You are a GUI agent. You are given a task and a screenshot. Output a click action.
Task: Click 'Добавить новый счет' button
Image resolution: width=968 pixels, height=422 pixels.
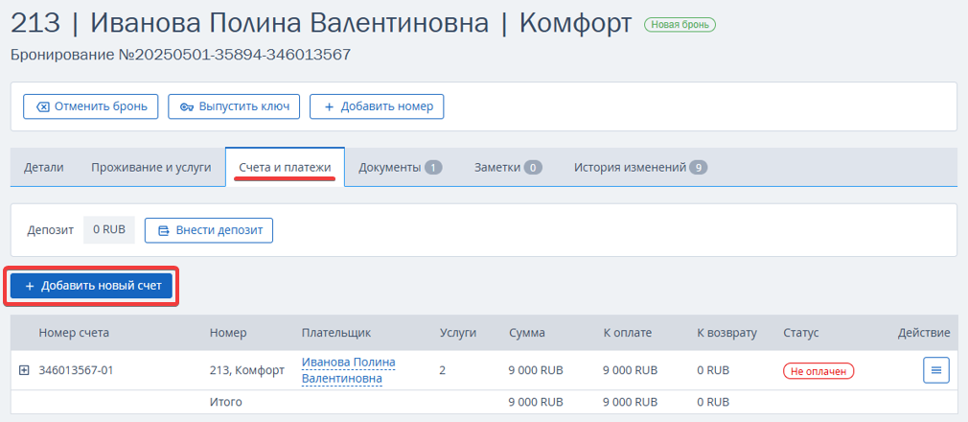click(x=91, y=286)
